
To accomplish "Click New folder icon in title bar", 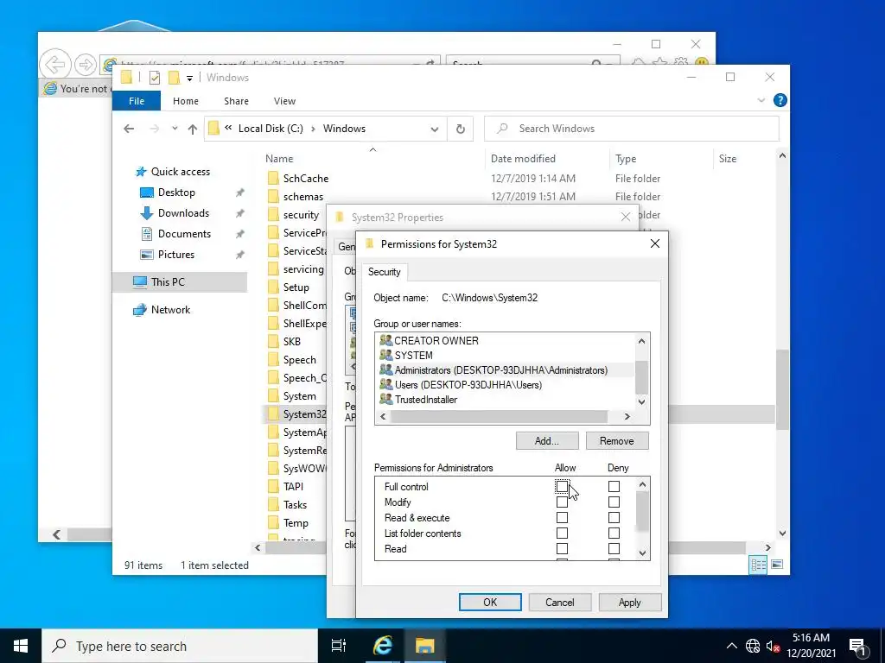I will pos(174,78).
